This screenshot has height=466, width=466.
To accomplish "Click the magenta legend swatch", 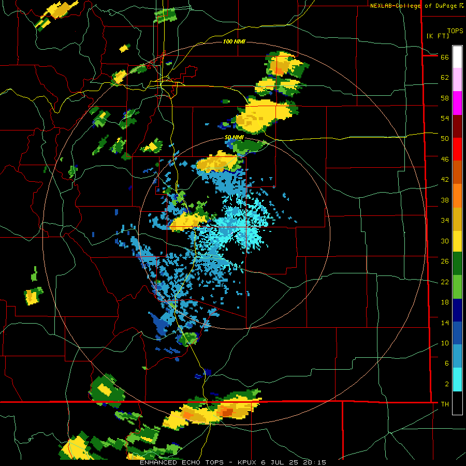I will click(x=457, y=103).
